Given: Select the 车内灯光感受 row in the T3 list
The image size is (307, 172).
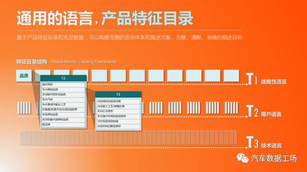Looking at the screenshot, I should 118,111.
